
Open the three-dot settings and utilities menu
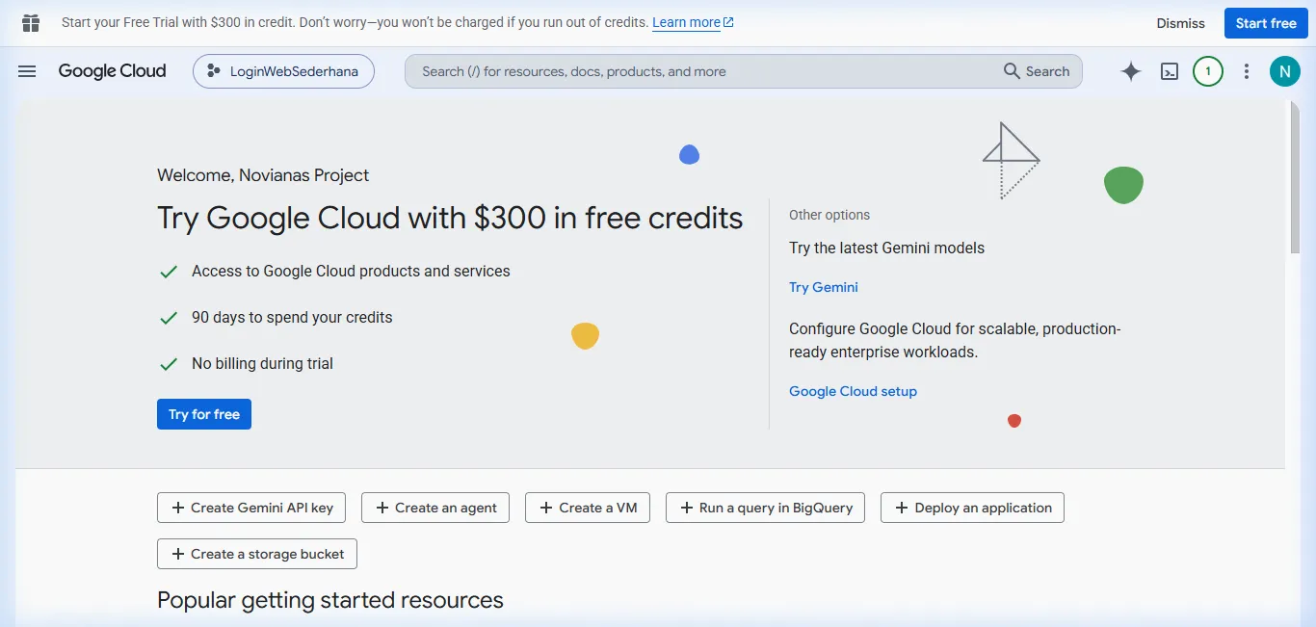(1247, 71)
